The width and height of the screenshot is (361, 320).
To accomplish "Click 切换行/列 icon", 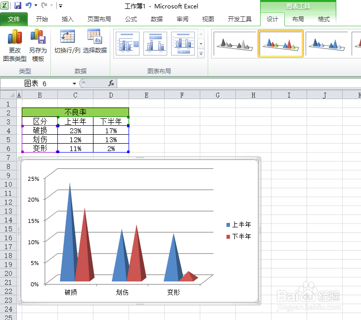I will tap(67, 41).
